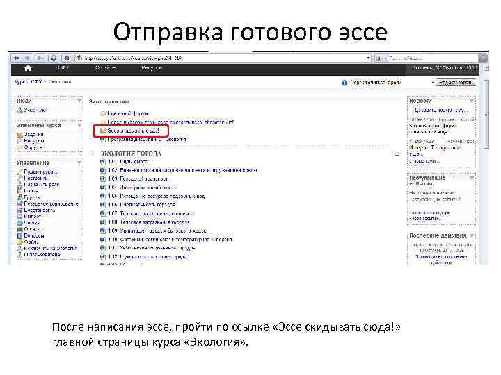
Task: Open the Вопросы link in Управление
Action: [34, 235]
